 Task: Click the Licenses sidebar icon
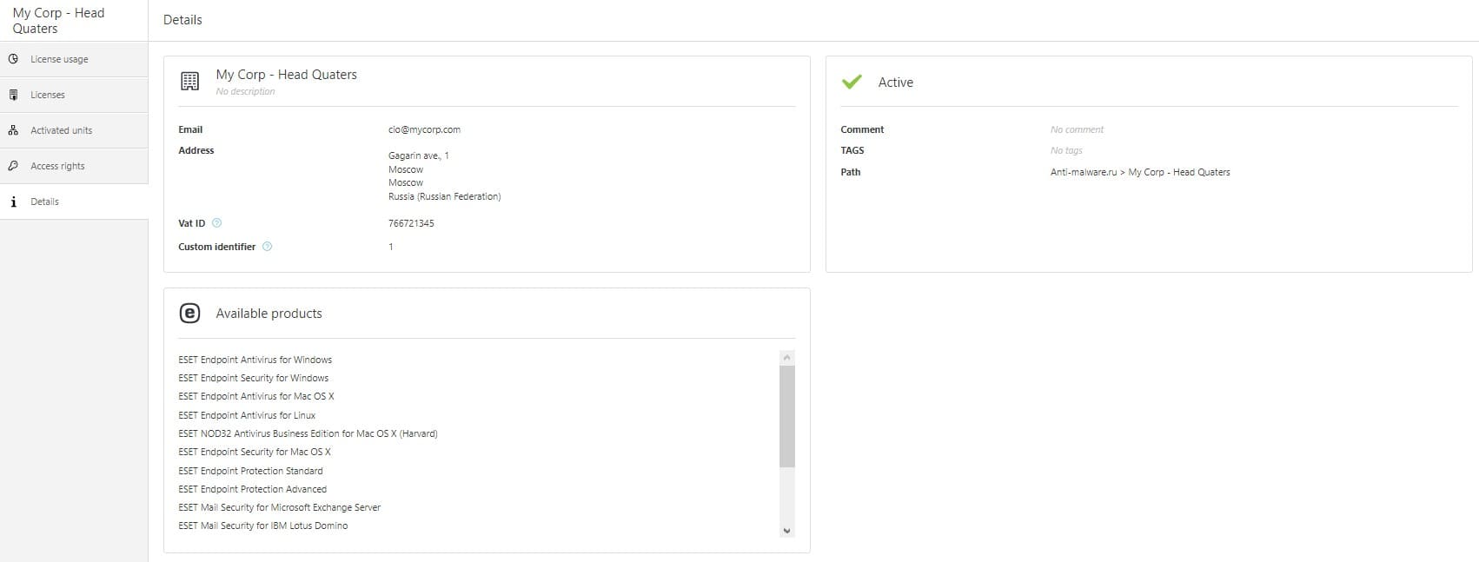pos(13,95)
